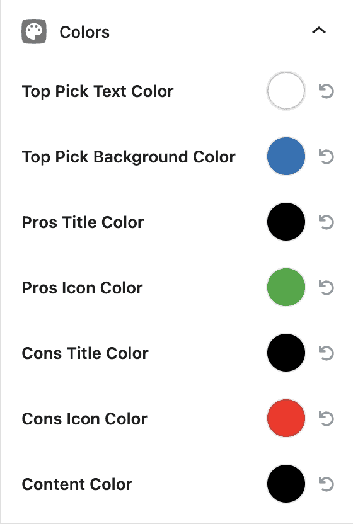The image size is (353, 524).
Task: Reset the Top Pick Text Color
Action: (x=327, y=91)
